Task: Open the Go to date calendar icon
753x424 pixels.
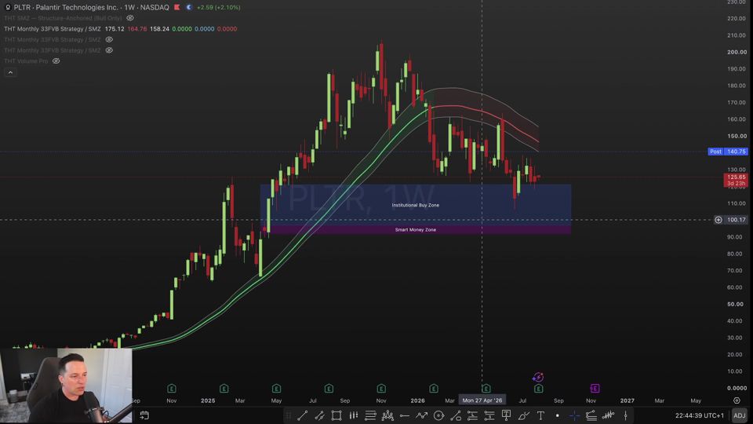Action: coord(144,415)
